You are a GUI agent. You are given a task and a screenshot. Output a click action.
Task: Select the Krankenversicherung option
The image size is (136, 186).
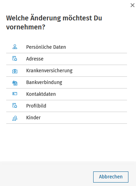click(x=67, y=71)
